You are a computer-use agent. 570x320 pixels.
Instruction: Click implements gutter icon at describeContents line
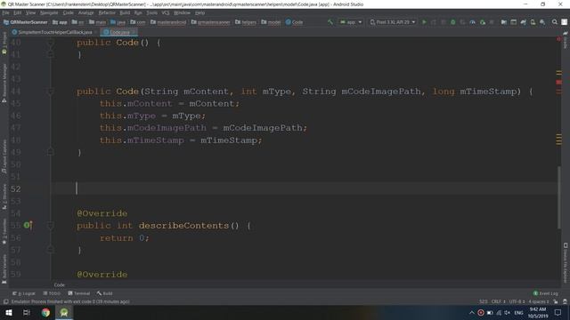(28, 225)
